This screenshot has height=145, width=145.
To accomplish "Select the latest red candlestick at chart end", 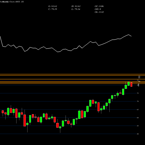I will point(131,84).
